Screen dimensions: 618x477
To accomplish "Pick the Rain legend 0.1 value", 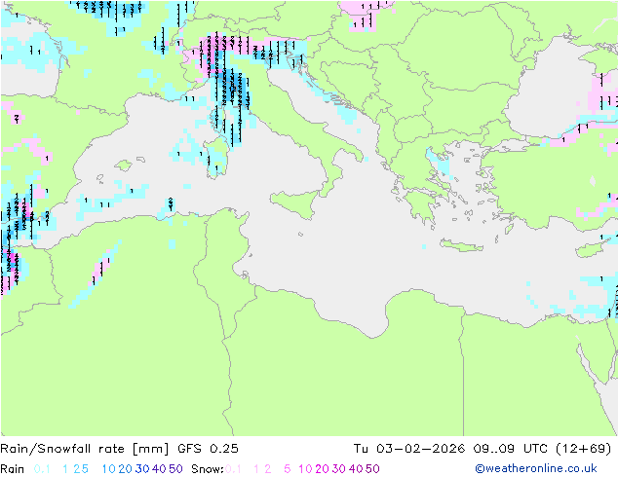I will [x=42, y=469].
